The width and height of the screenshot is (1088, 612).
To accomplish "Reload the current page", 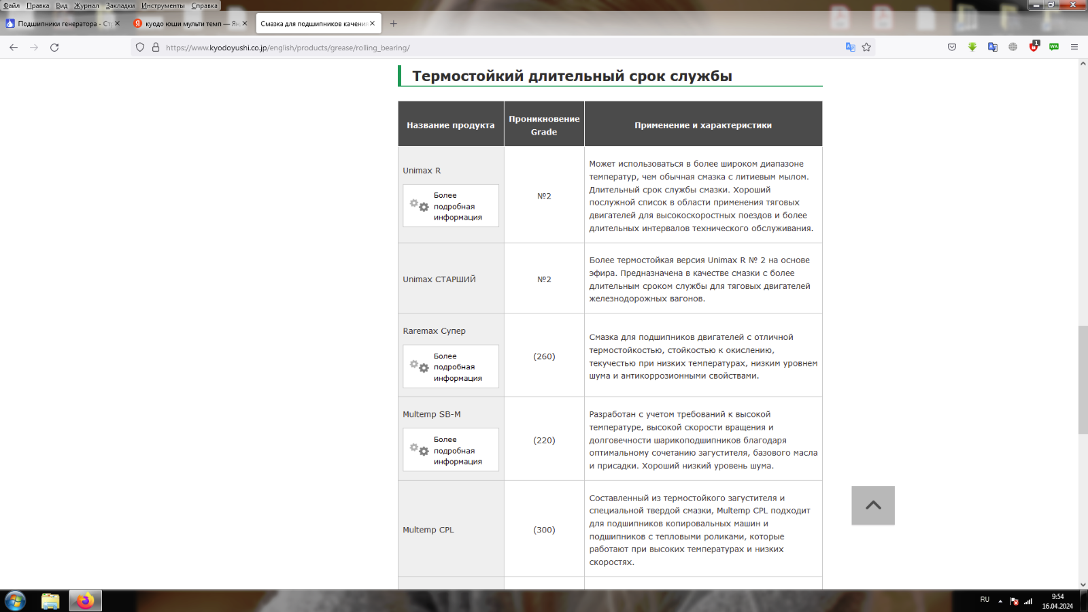I will tap(54, 48).
